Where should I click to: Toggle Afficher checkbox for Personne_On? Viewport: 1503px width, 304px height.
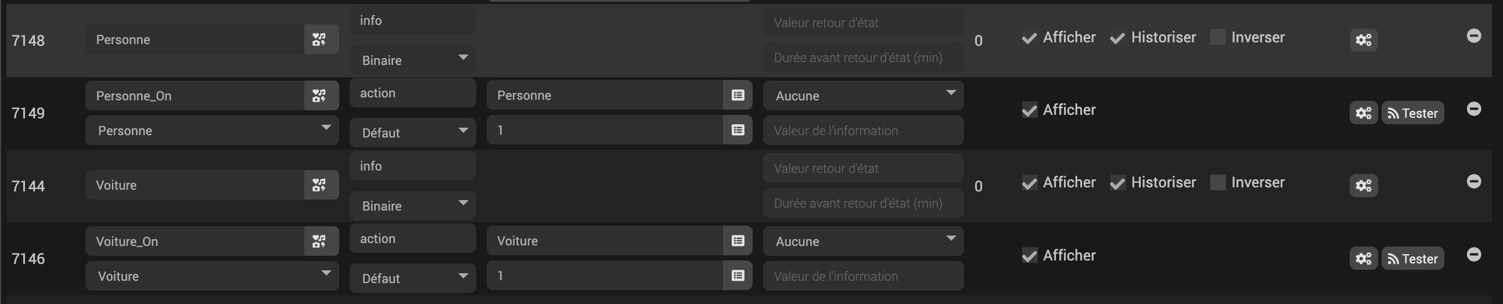[x=1030, y=111]
